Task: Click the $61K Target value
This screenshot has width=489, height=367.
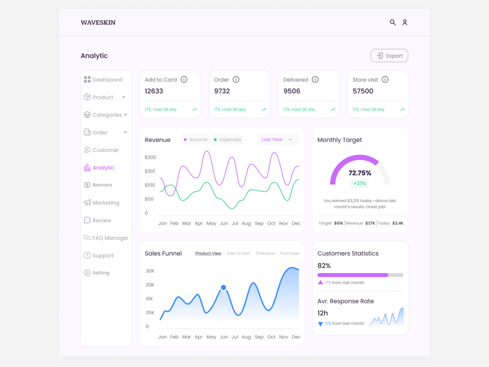Action: 338,223
